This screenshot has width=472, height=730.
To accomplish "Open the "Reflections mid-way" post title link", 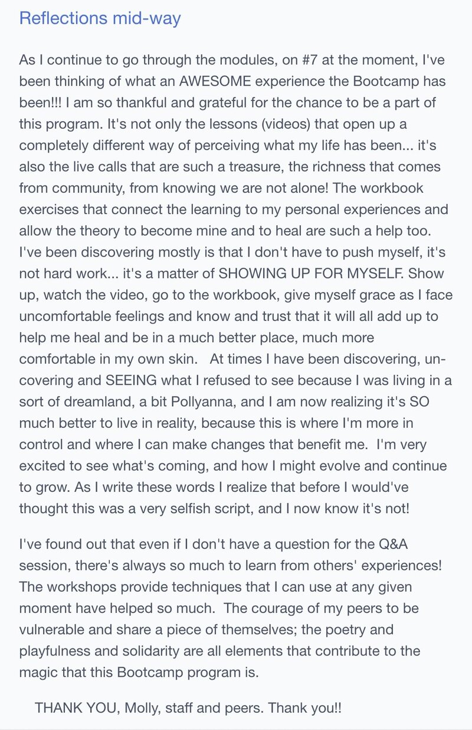I will (100, 18).
